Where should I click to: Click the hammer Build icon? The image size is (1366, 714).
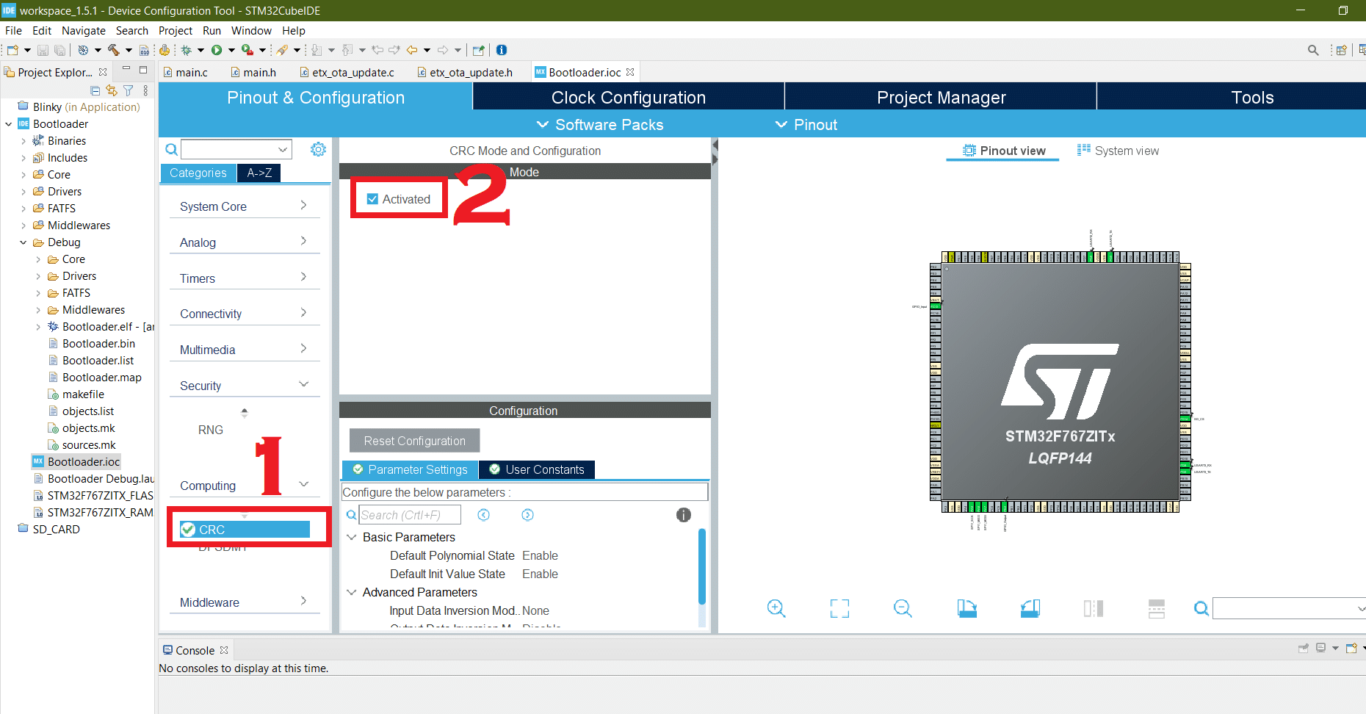click(x=113, y=50)
